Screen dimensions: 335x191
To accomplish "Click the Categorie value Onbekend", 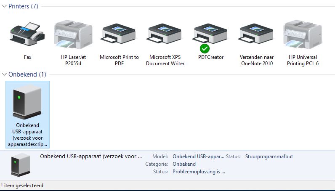I will click(x=184, y=164).
